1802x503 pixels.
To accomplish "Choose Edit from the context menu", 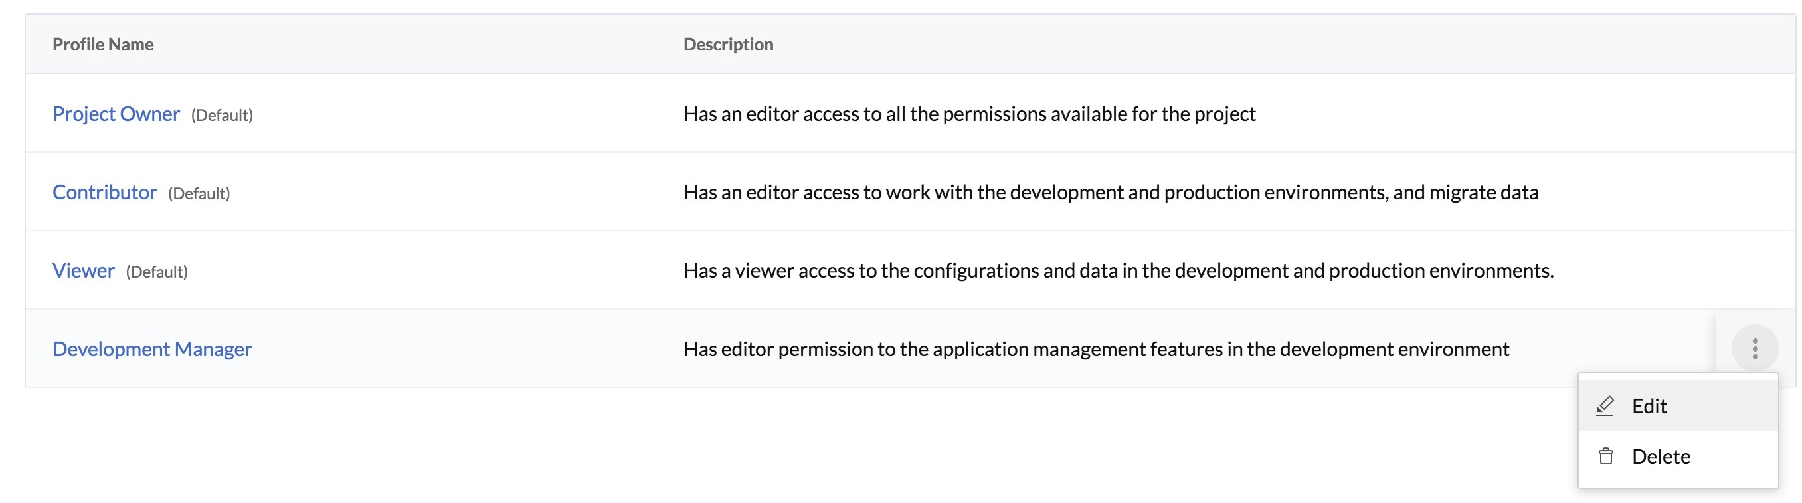I will 1649,406.
